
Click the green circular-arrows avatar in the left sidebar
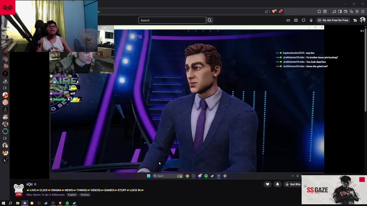(5, 131)
